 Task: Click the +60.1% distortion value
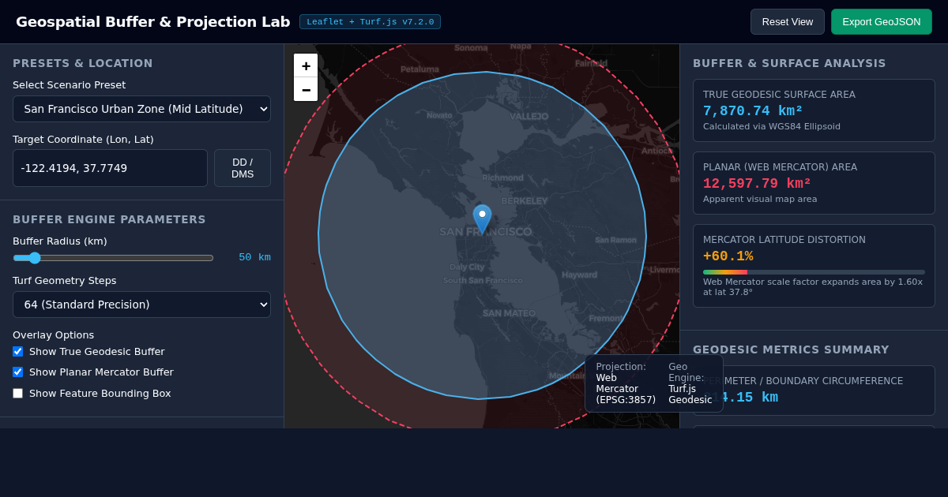point(728,256)
